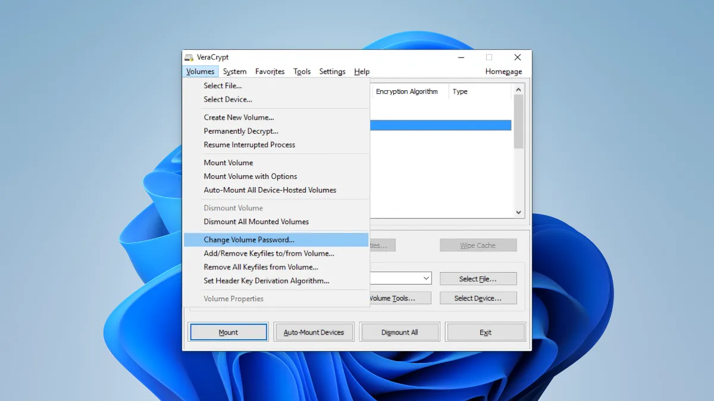Open the Volumes menu
The image size is (714, 401).
point(200,72)
